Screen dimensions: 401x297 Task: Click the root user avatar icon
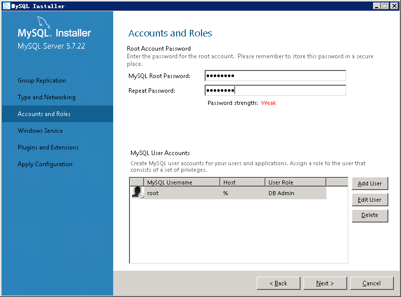(x=138, y=192)
